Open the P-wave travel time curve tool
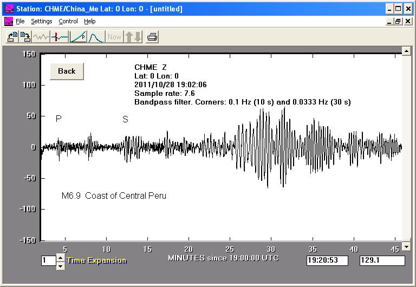 point(78,37)
